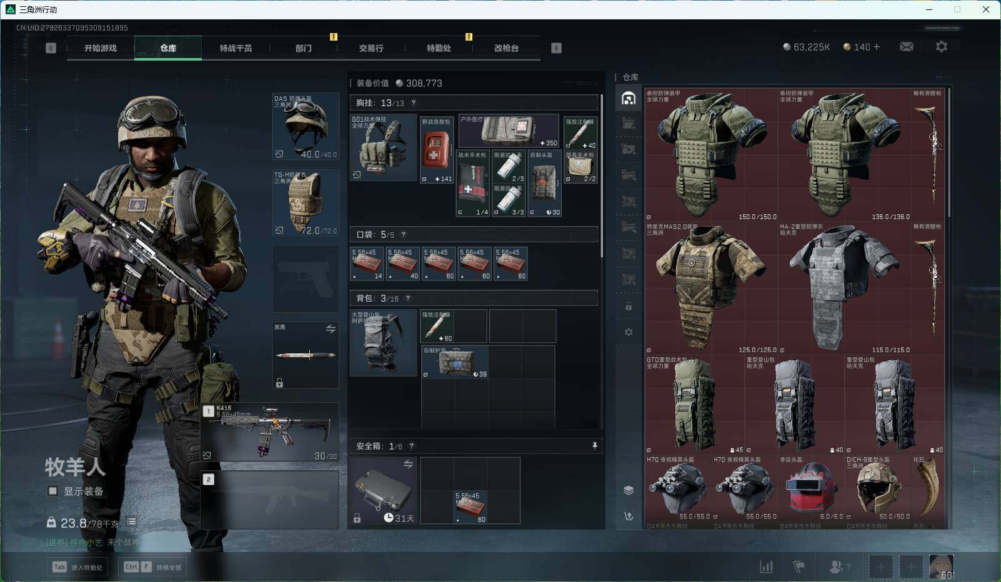1001x582 pixels.
Task: Open the weight details list icon
Action: [131, 521]
